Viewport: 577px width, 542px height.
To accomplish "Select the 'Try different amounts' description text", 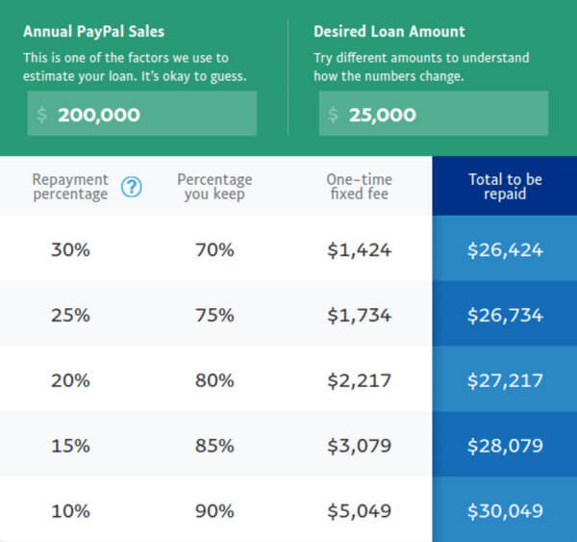I will point(421,66).
